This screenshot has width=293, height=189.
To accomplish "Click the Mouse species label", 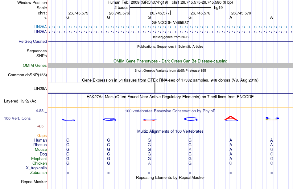I will point(41,150).
